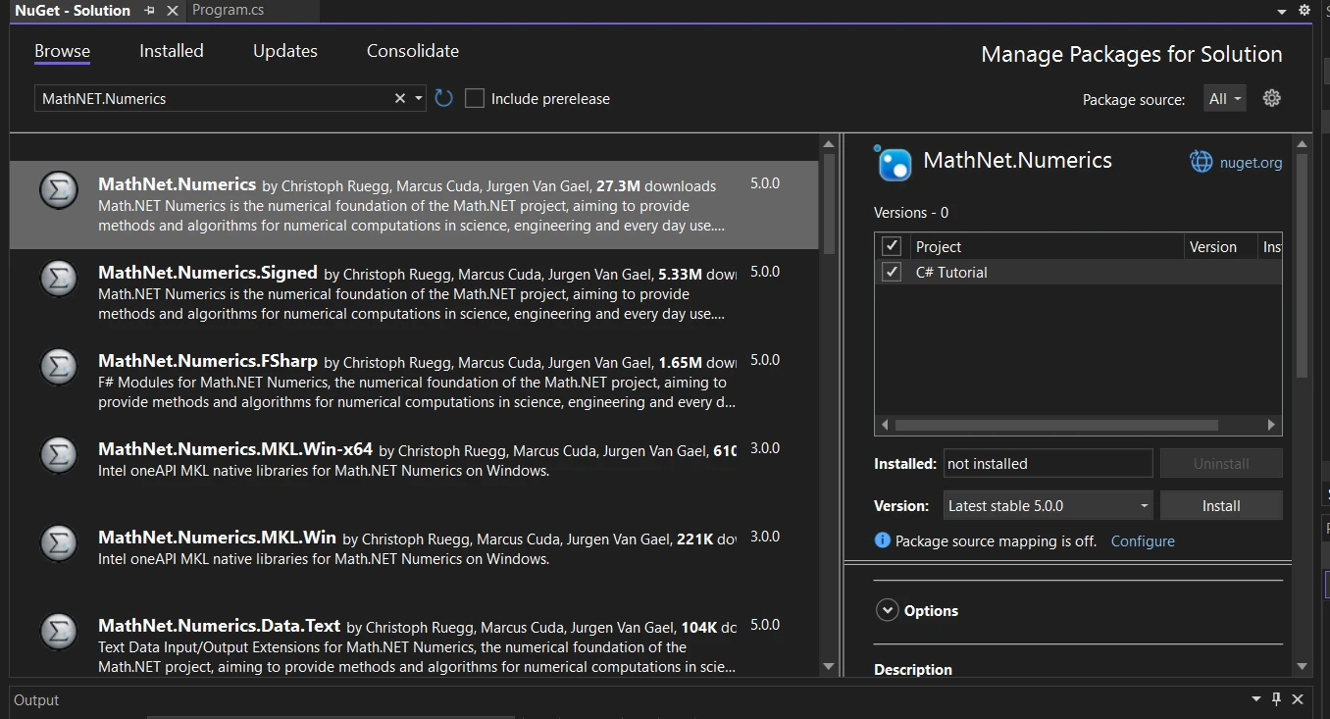Enable Include prerelease checkbox
1330x719 pixels.
pyautogui.click(x=475, y=98)
